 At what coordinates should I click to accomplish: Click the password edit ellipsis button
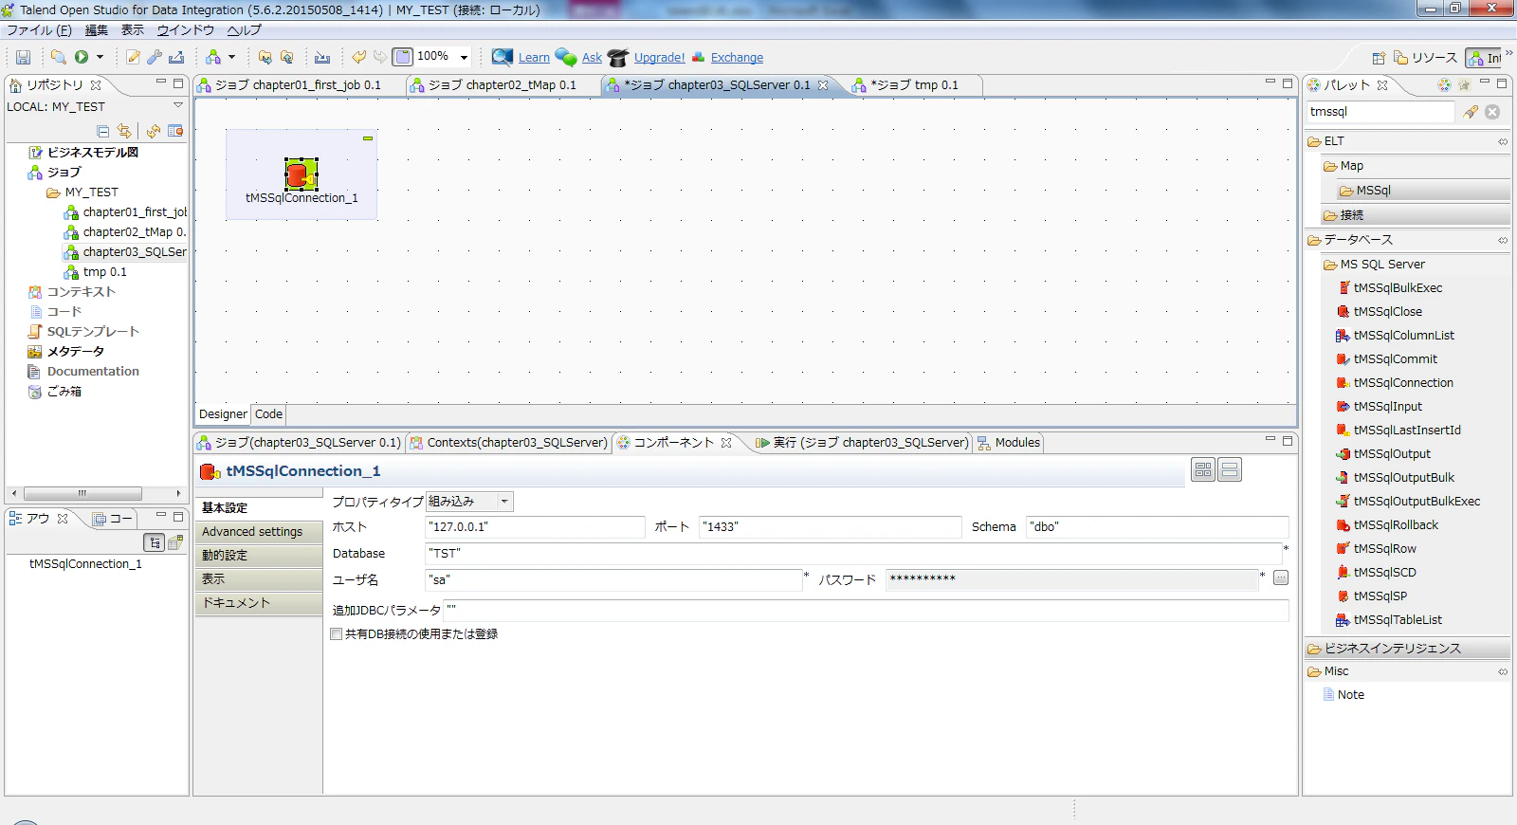tap(1281, 577)
